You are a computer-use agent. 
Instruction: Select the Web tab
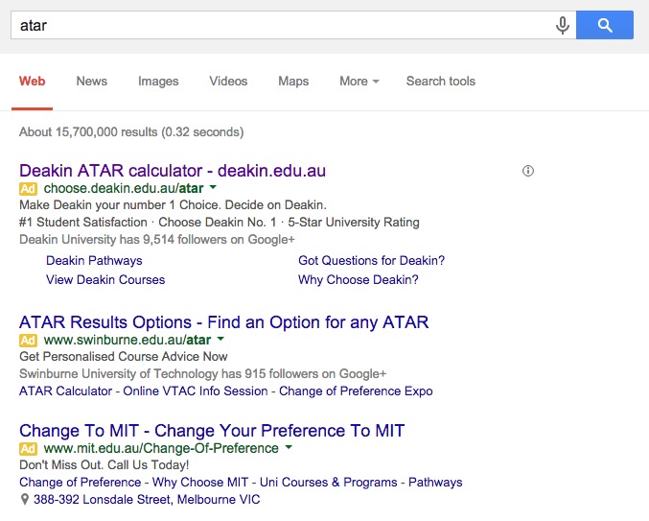[32, 82]
